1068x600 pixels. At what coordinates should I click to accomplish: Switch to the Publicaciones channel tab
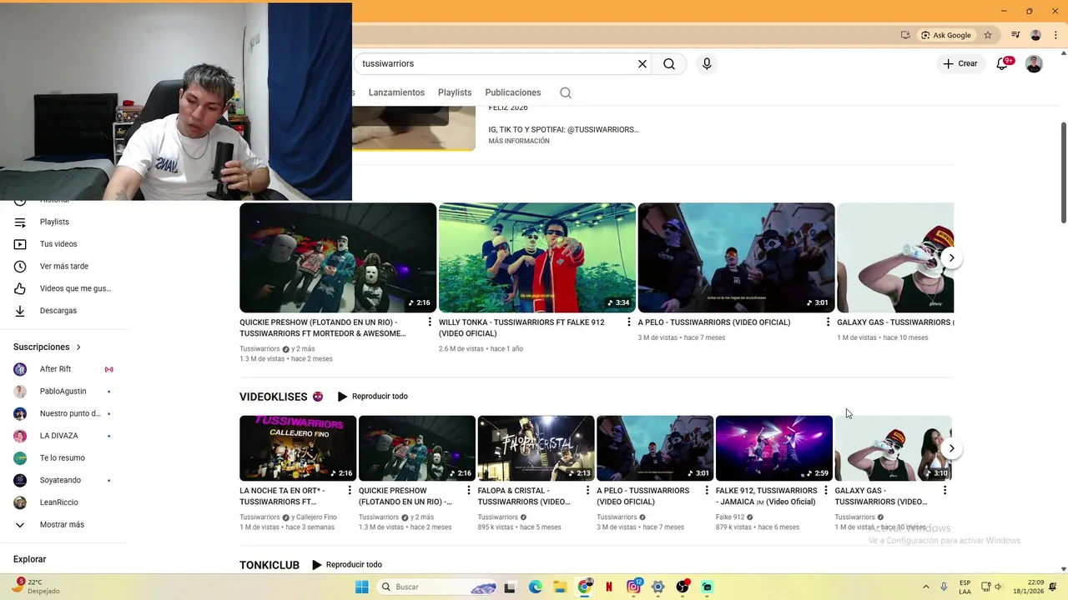click(513, 92)
